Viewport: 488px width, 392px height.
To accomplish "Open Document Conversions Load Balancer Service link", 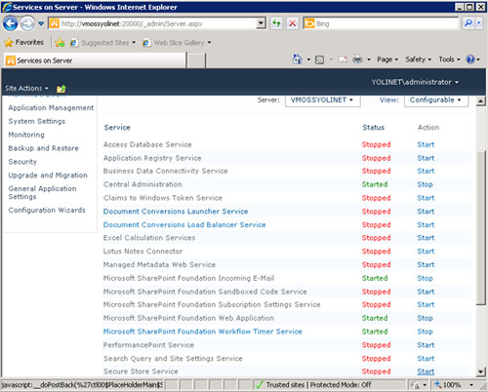I will pyautogui.click(x=184, y=224).
